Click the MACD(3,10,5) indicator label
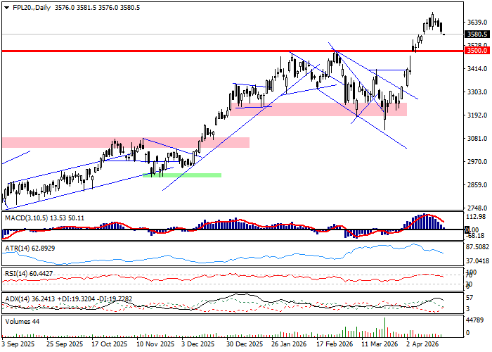 (x=25, y=218)
